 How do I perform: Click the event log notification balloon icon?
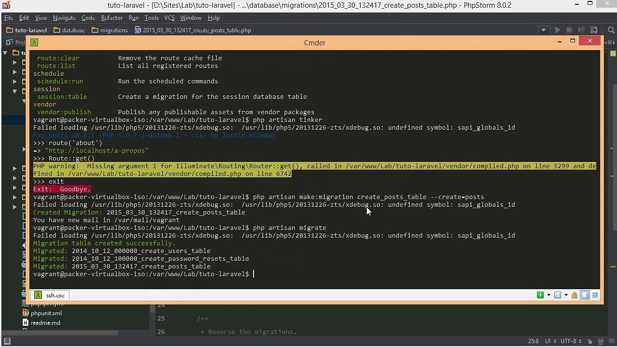611,341
